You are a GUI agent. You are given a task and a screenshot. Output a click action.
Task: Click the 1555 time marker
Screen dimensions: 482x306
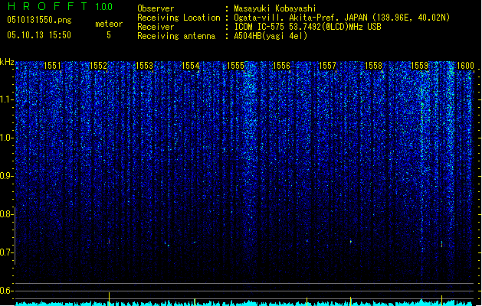point(236,66)
